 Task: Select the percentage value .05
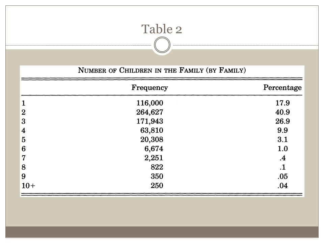[282, 177]
